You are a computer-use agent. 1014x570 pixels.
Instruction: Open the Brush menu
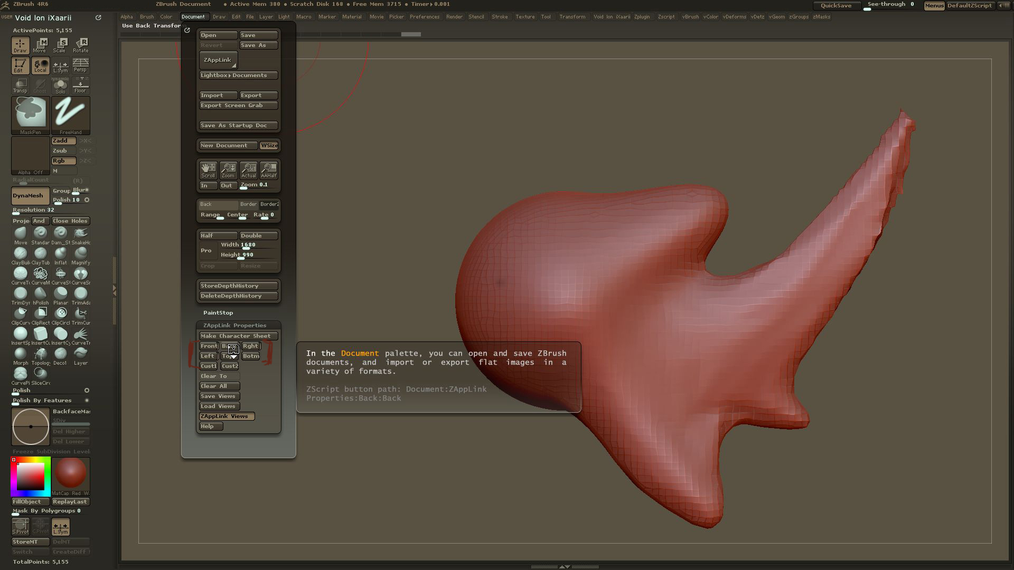click(x=147, y=17)
